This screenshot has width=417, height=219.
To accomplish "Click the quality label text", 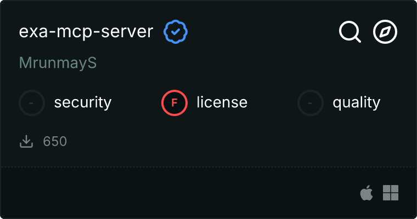I will click(356, 102).
